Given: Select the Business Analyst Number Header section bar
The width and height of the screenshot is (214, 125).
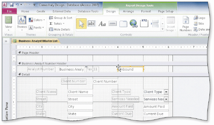Looking at the screenshot, I should pyautogui.click(x=112, y=64).
